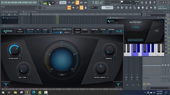This screenshot has height=95, width=170.
Task: Open the Pattern 1 selector
Action: tap(107, 8)
